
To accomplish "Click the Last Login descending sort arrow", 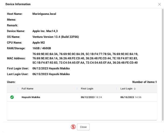I will [x=135, y=89].
